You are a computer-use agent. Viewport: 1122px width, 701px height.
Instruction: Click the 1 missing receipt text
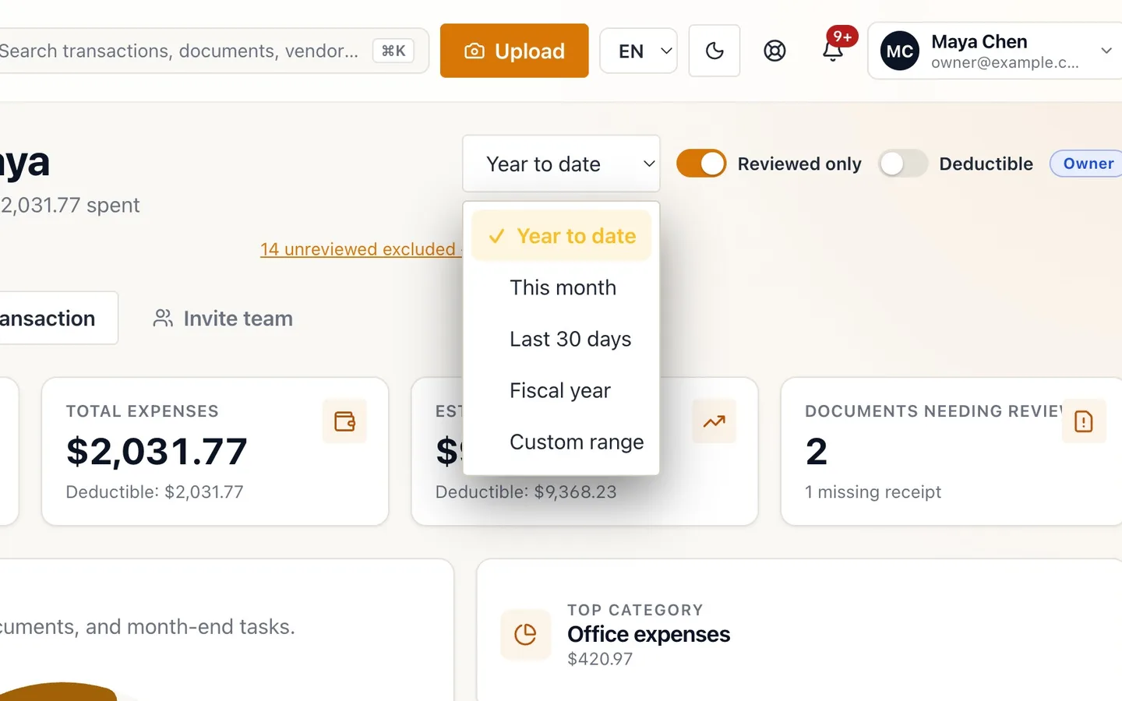tap(873, 492)
